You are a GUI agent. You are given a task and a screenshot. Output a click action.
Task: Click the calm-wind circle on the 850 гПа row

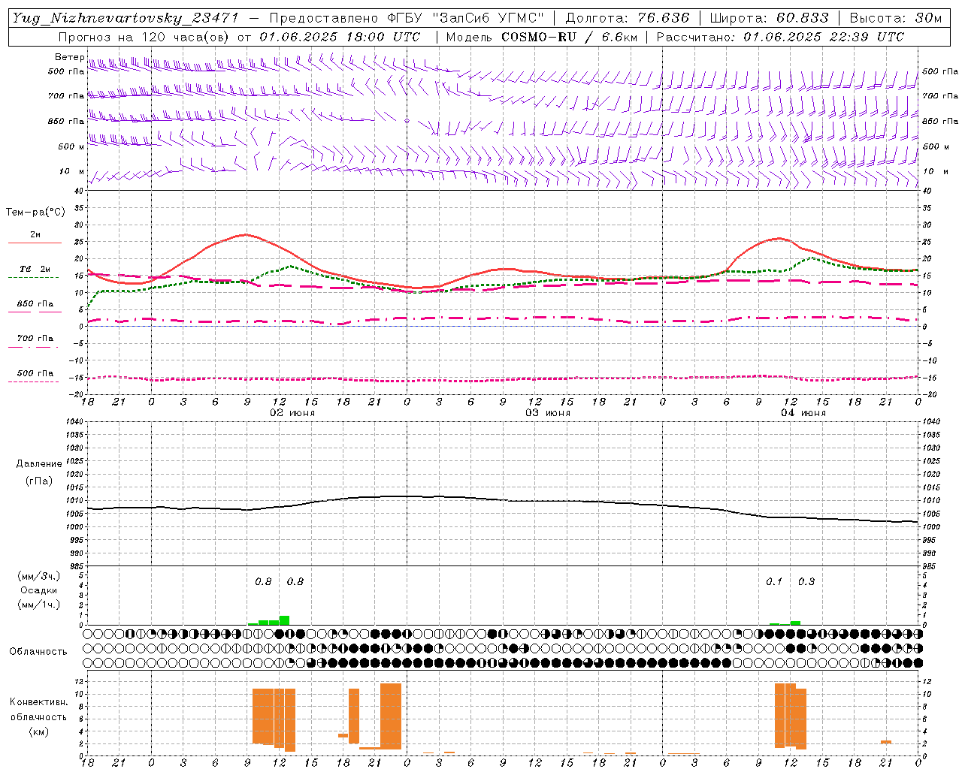[x=407, y=120]
